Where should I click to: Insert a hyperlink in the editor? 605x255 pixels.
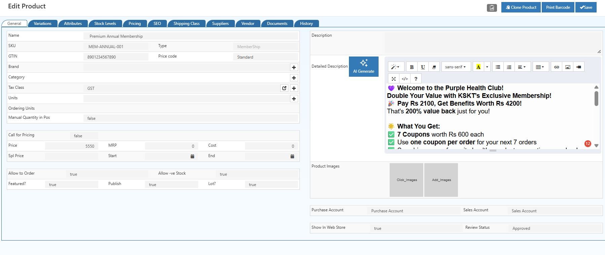point(557,67)
